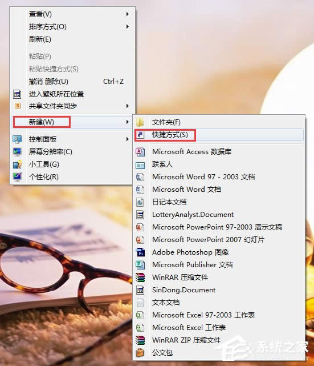
Task: Click the icon beside 个性化(R)
Action: [17, 177]
